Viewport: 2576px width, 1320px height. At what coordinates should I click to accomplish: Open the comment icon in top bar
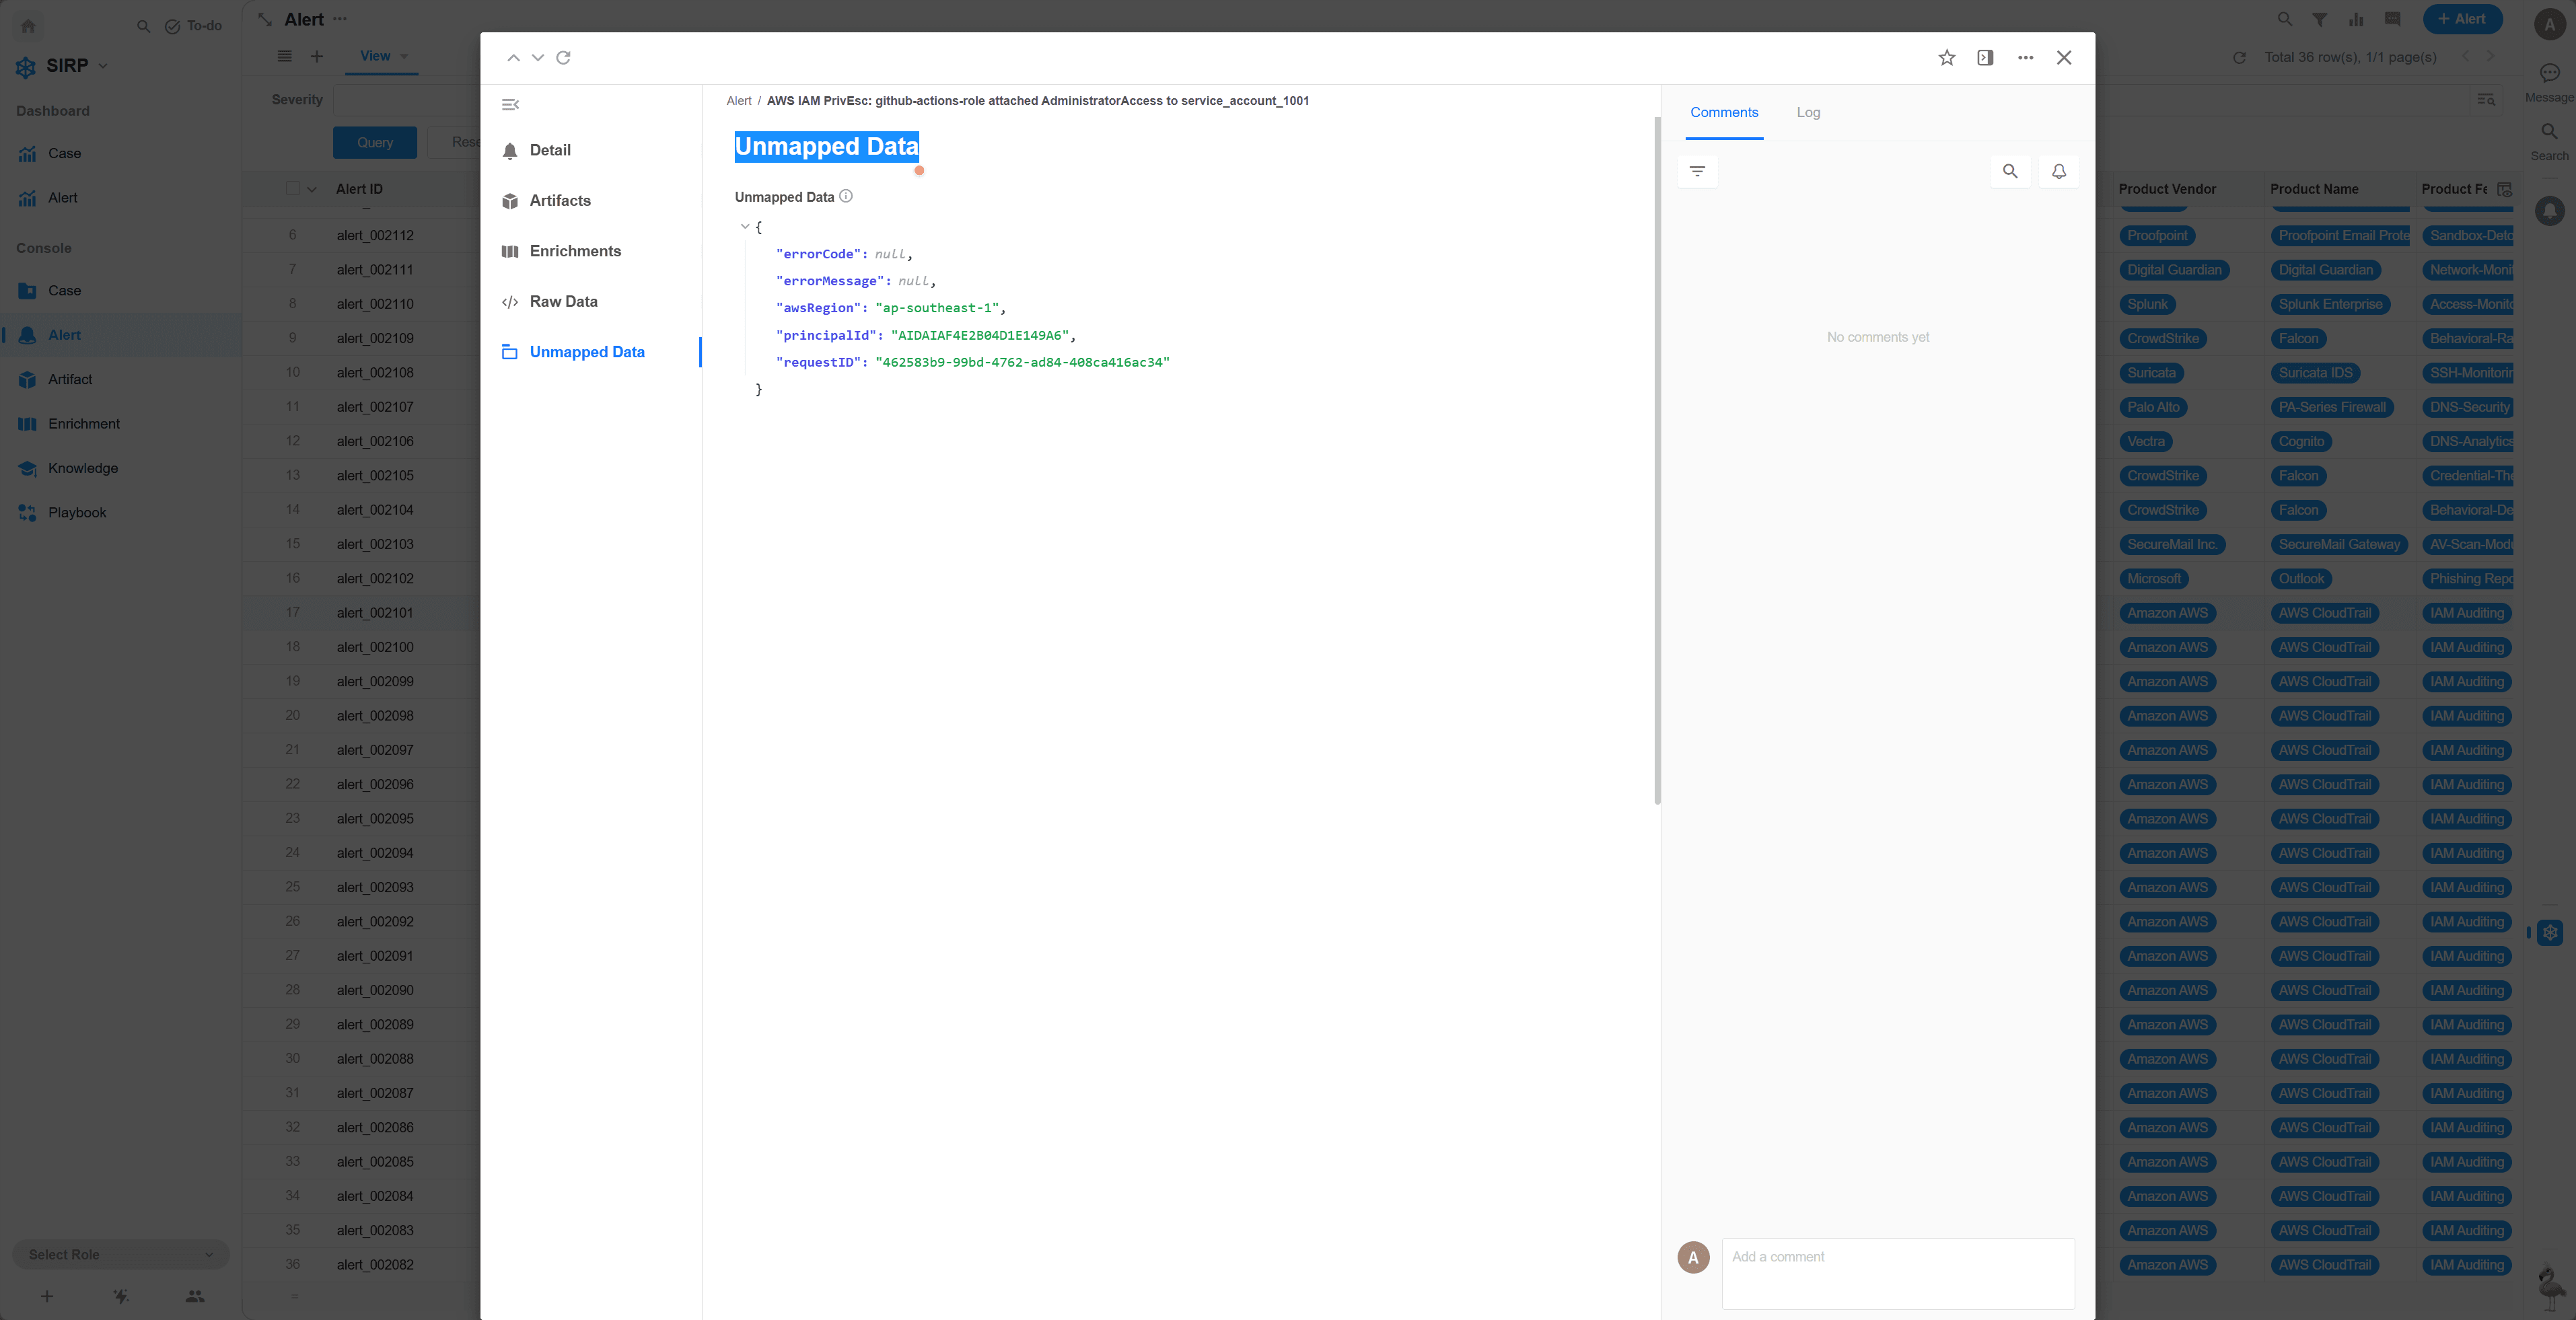point(2392,19)
